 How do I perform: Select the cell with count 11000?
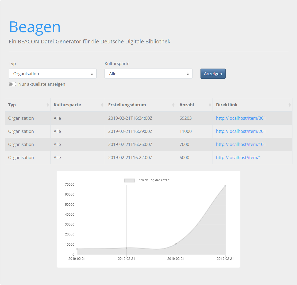point(194,131)
